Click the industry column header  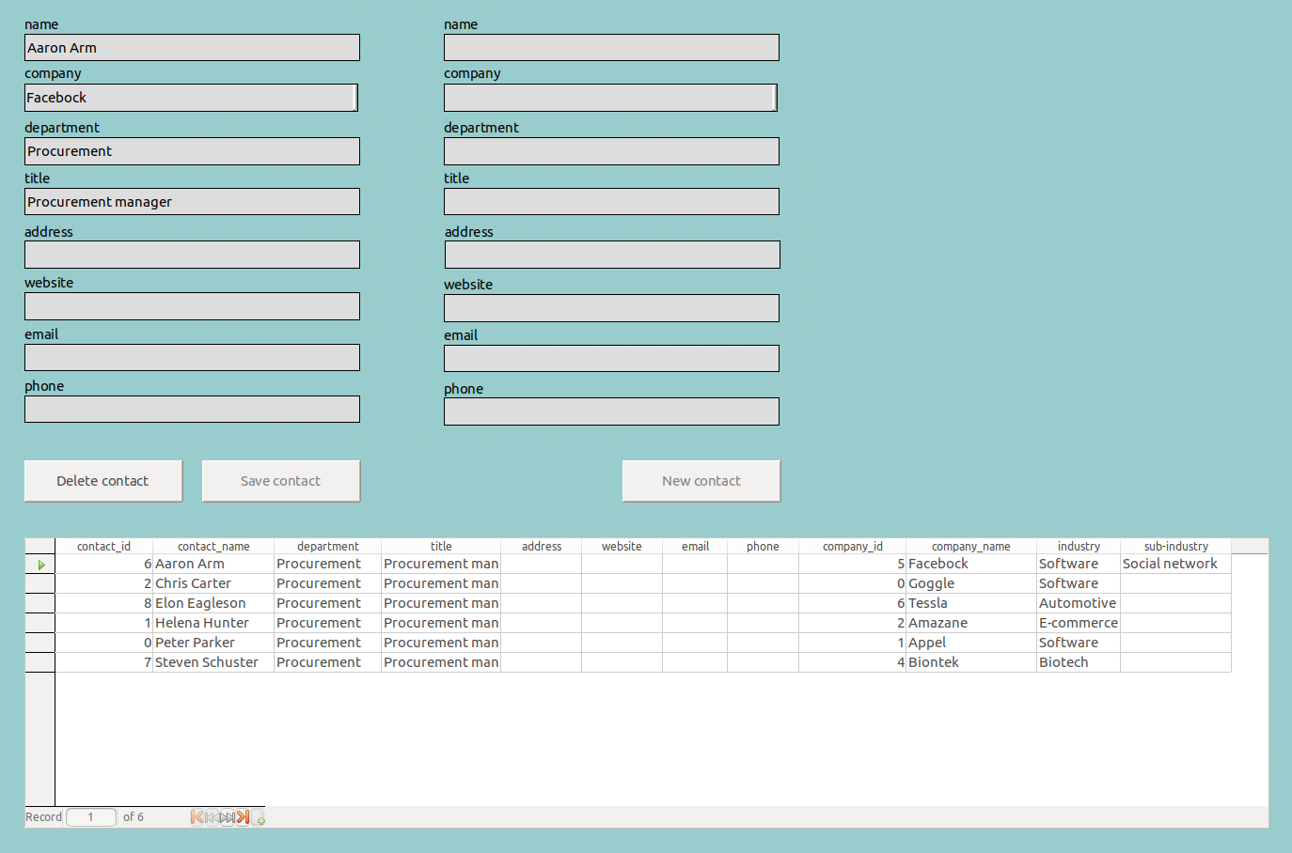click(x=1079, y=546)
